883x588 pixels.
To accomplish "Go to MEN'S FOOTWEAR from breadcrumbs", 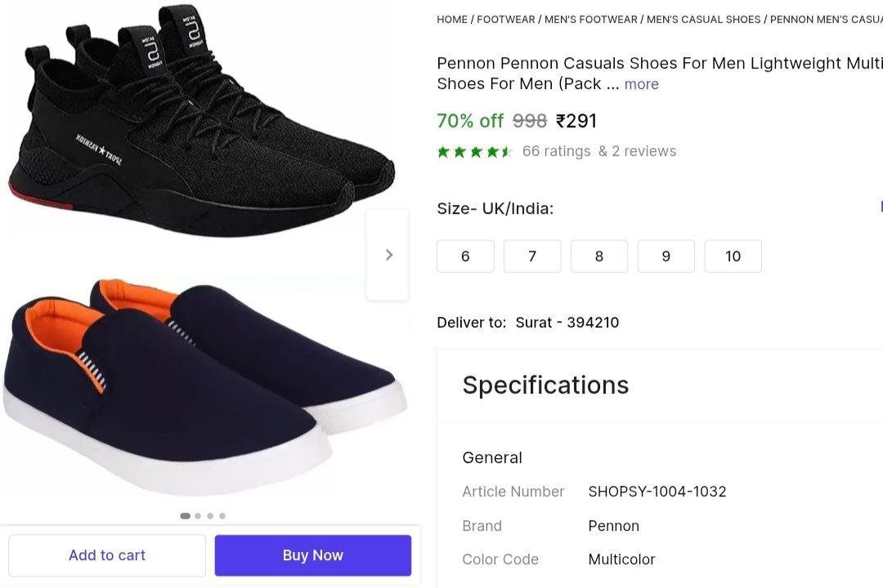I will [591, 19].
